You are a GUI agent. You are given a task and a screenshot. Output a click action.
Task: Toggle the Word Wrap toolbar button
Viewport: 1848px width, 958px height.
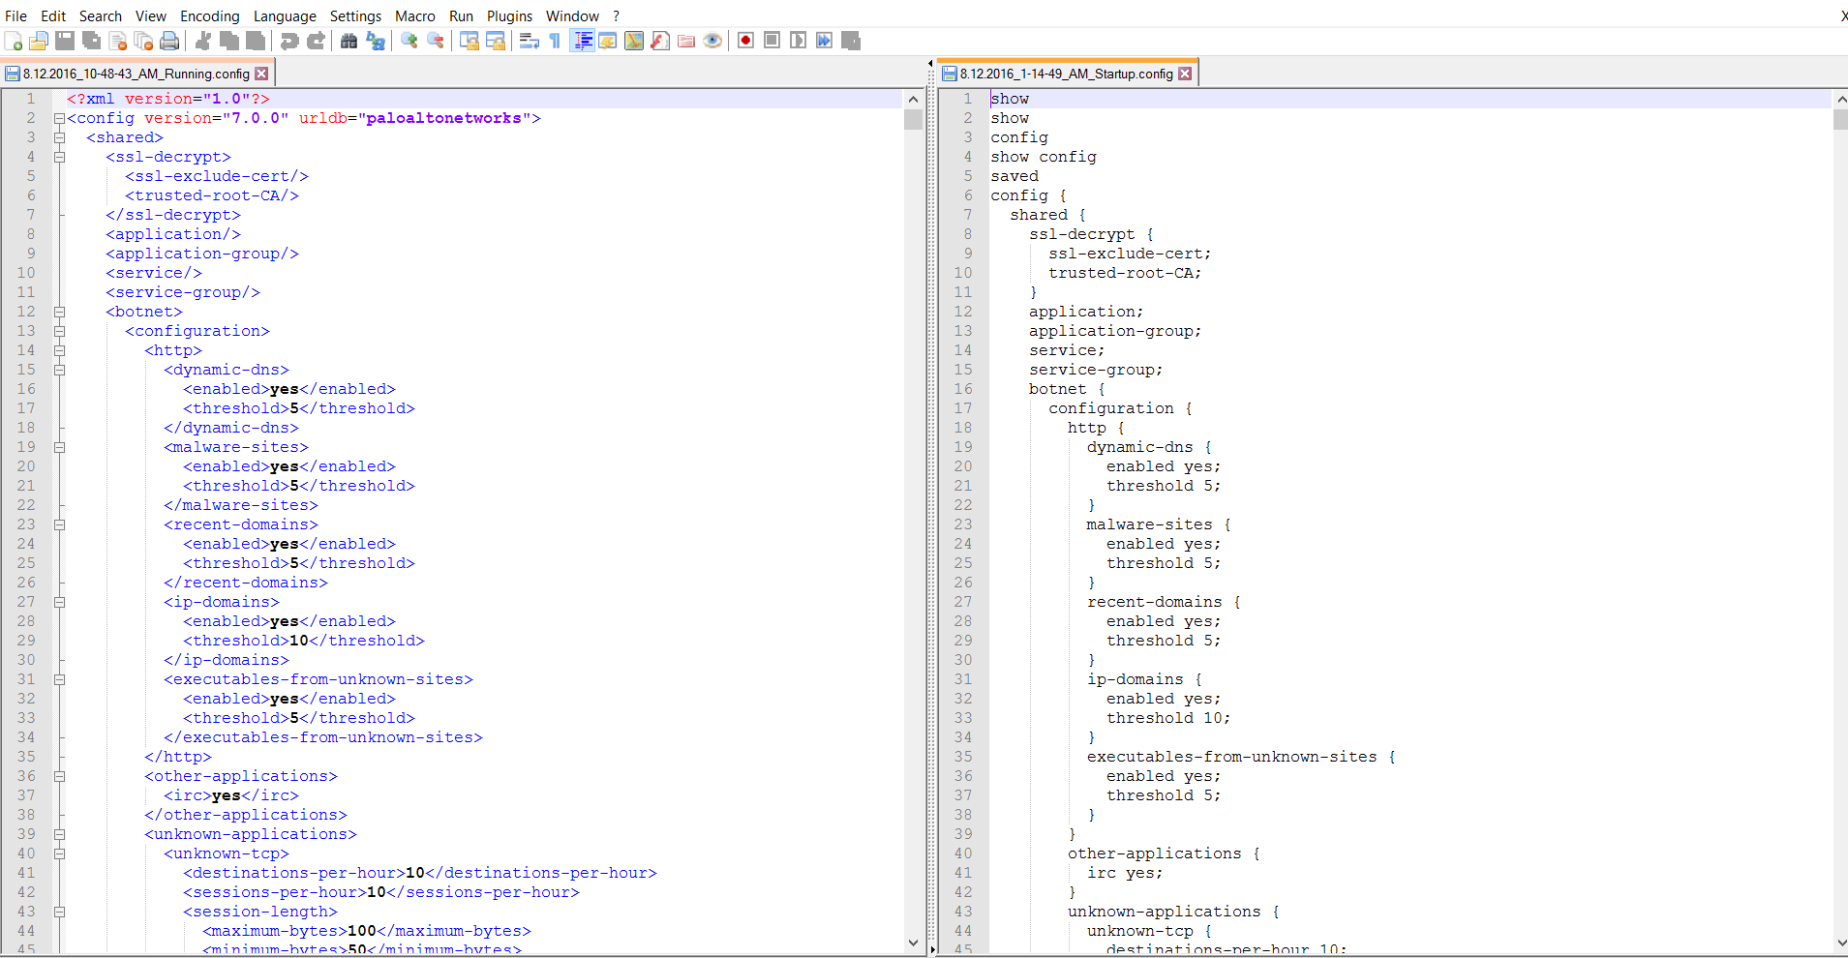(x=529, y=41)
